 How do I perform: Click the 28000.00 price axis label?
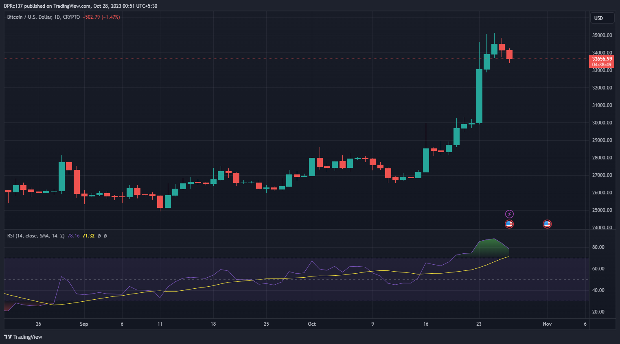(x=602, y=158)
